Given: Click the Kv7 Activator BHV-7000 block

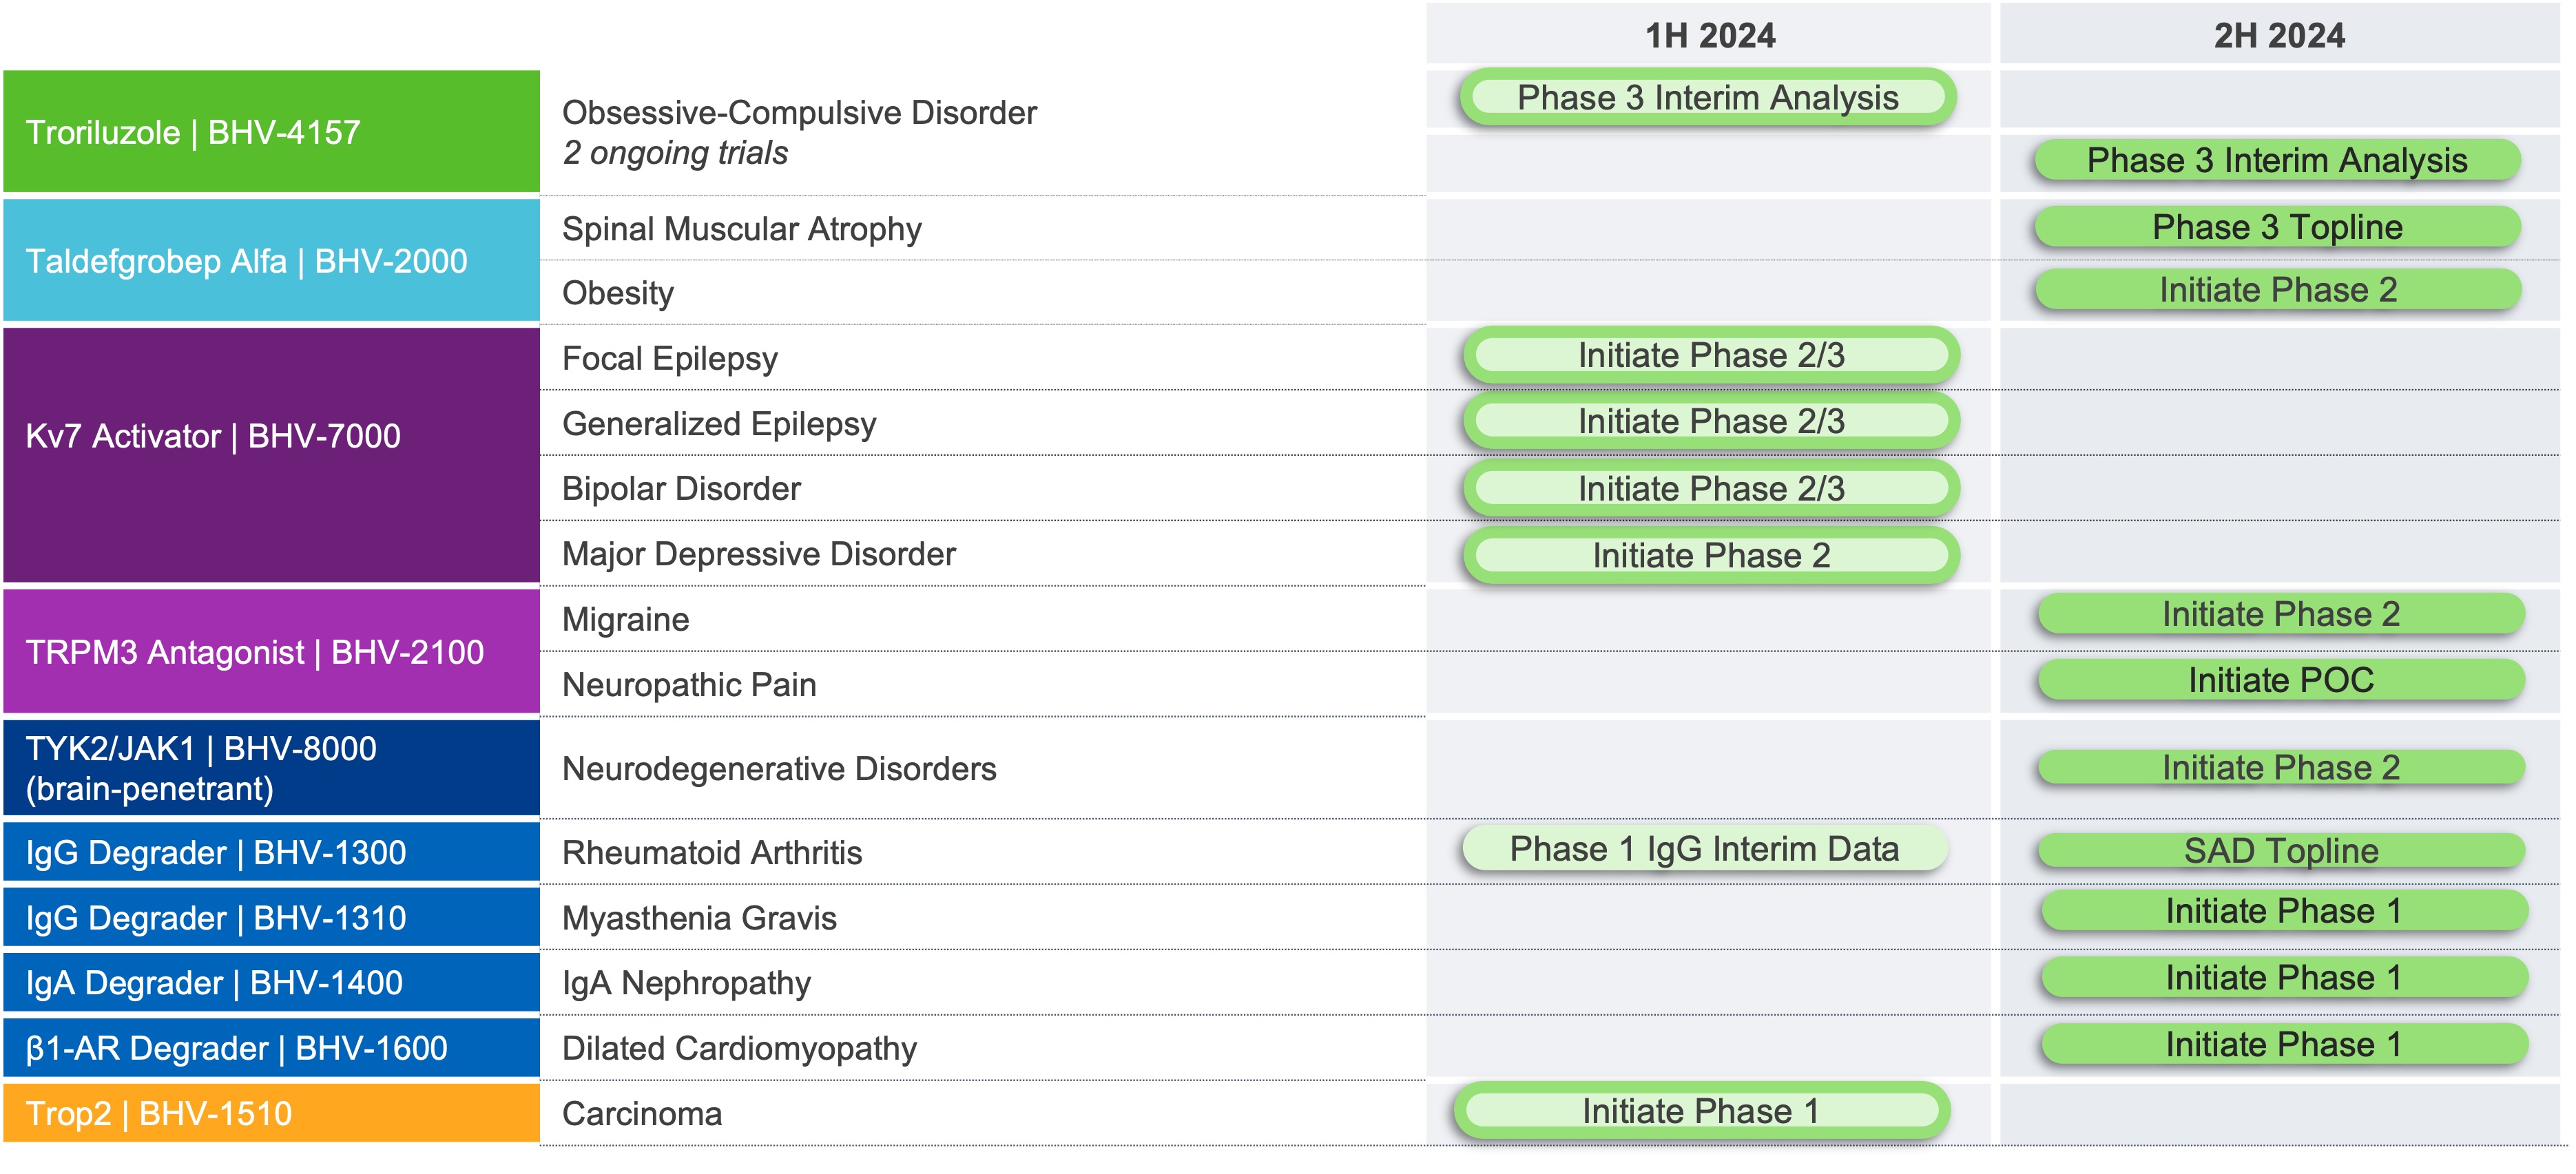Looking at the screenshot, I should (x=271, y=455).
